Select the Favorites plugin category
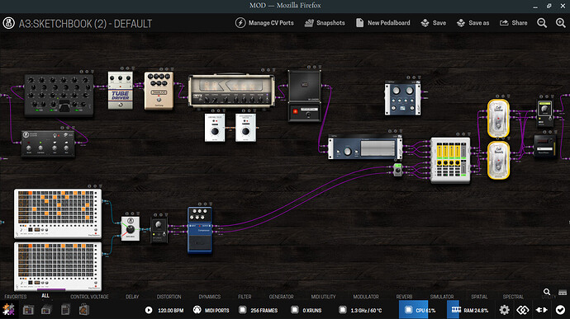 pos(16,297)
